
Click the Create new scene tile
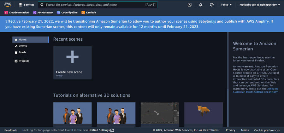pos(72,62)
